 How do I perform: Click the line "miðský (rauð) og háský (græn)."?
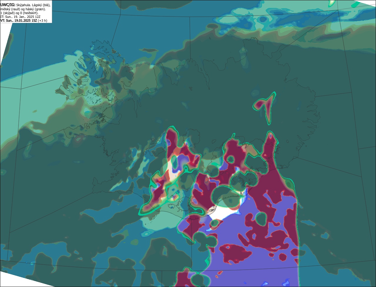tap(23, 9)
